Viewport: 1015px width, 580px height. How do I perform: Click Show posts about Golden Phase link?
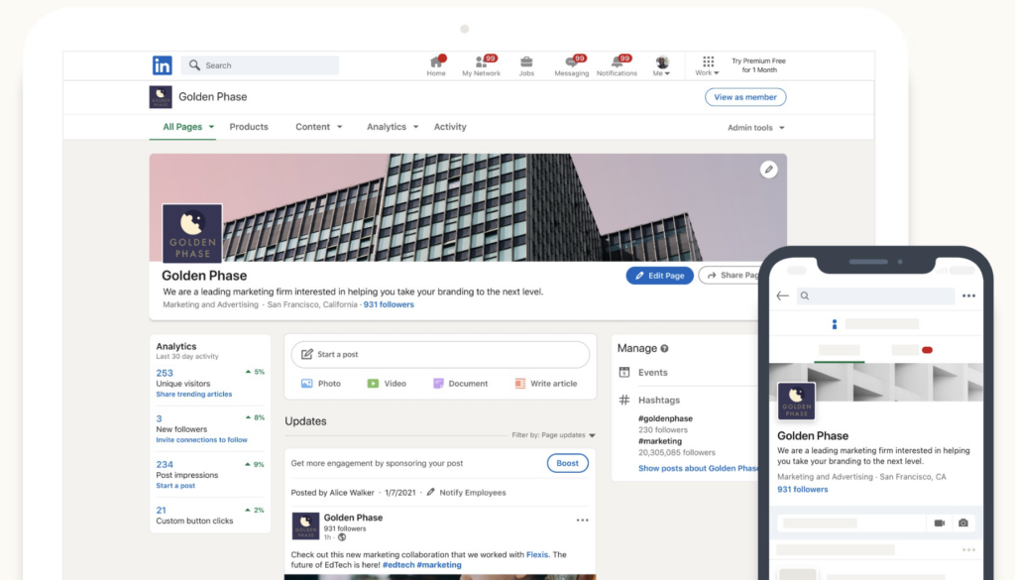pyautogui.click(x=698, y=469)
